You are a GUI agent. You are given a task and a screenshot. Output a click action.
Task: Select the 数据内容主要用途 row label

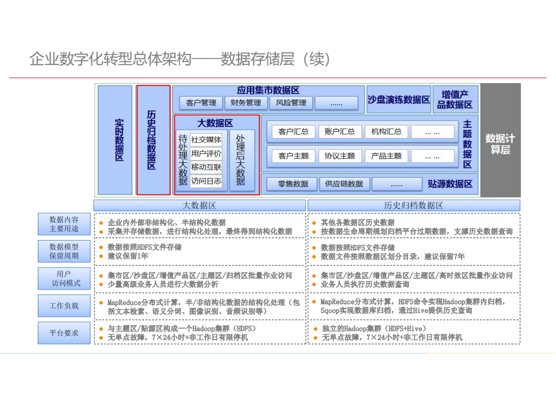point(64,224)
